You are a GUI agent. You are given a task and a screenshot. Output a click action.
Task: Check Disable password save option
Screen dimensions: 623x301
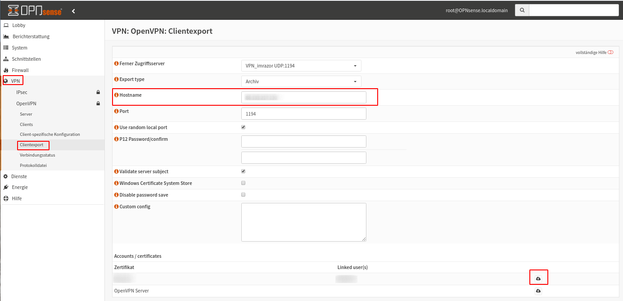[x=244, y=195]
